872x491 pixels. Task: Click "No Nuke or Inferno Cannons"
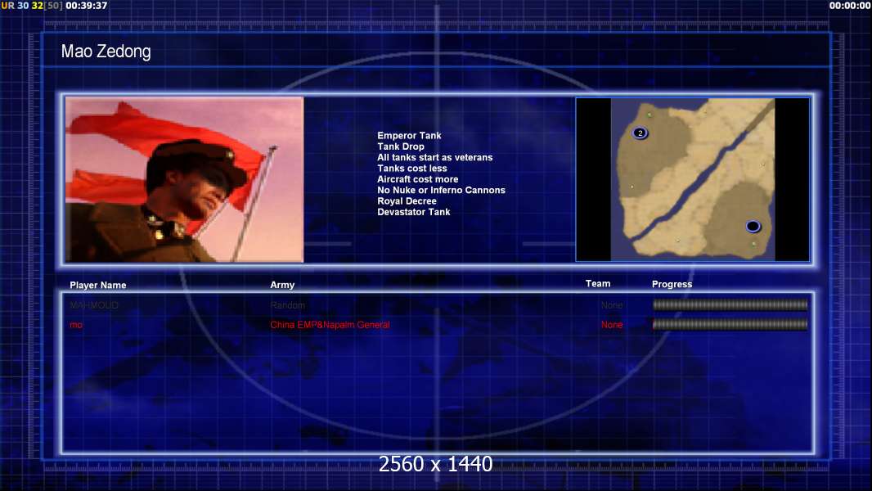[441, 190]
